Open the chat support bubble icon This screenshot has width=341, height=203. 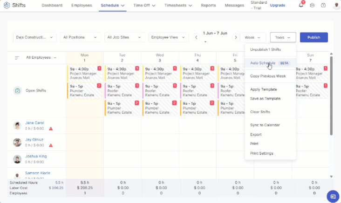click(x=333, y=196)
